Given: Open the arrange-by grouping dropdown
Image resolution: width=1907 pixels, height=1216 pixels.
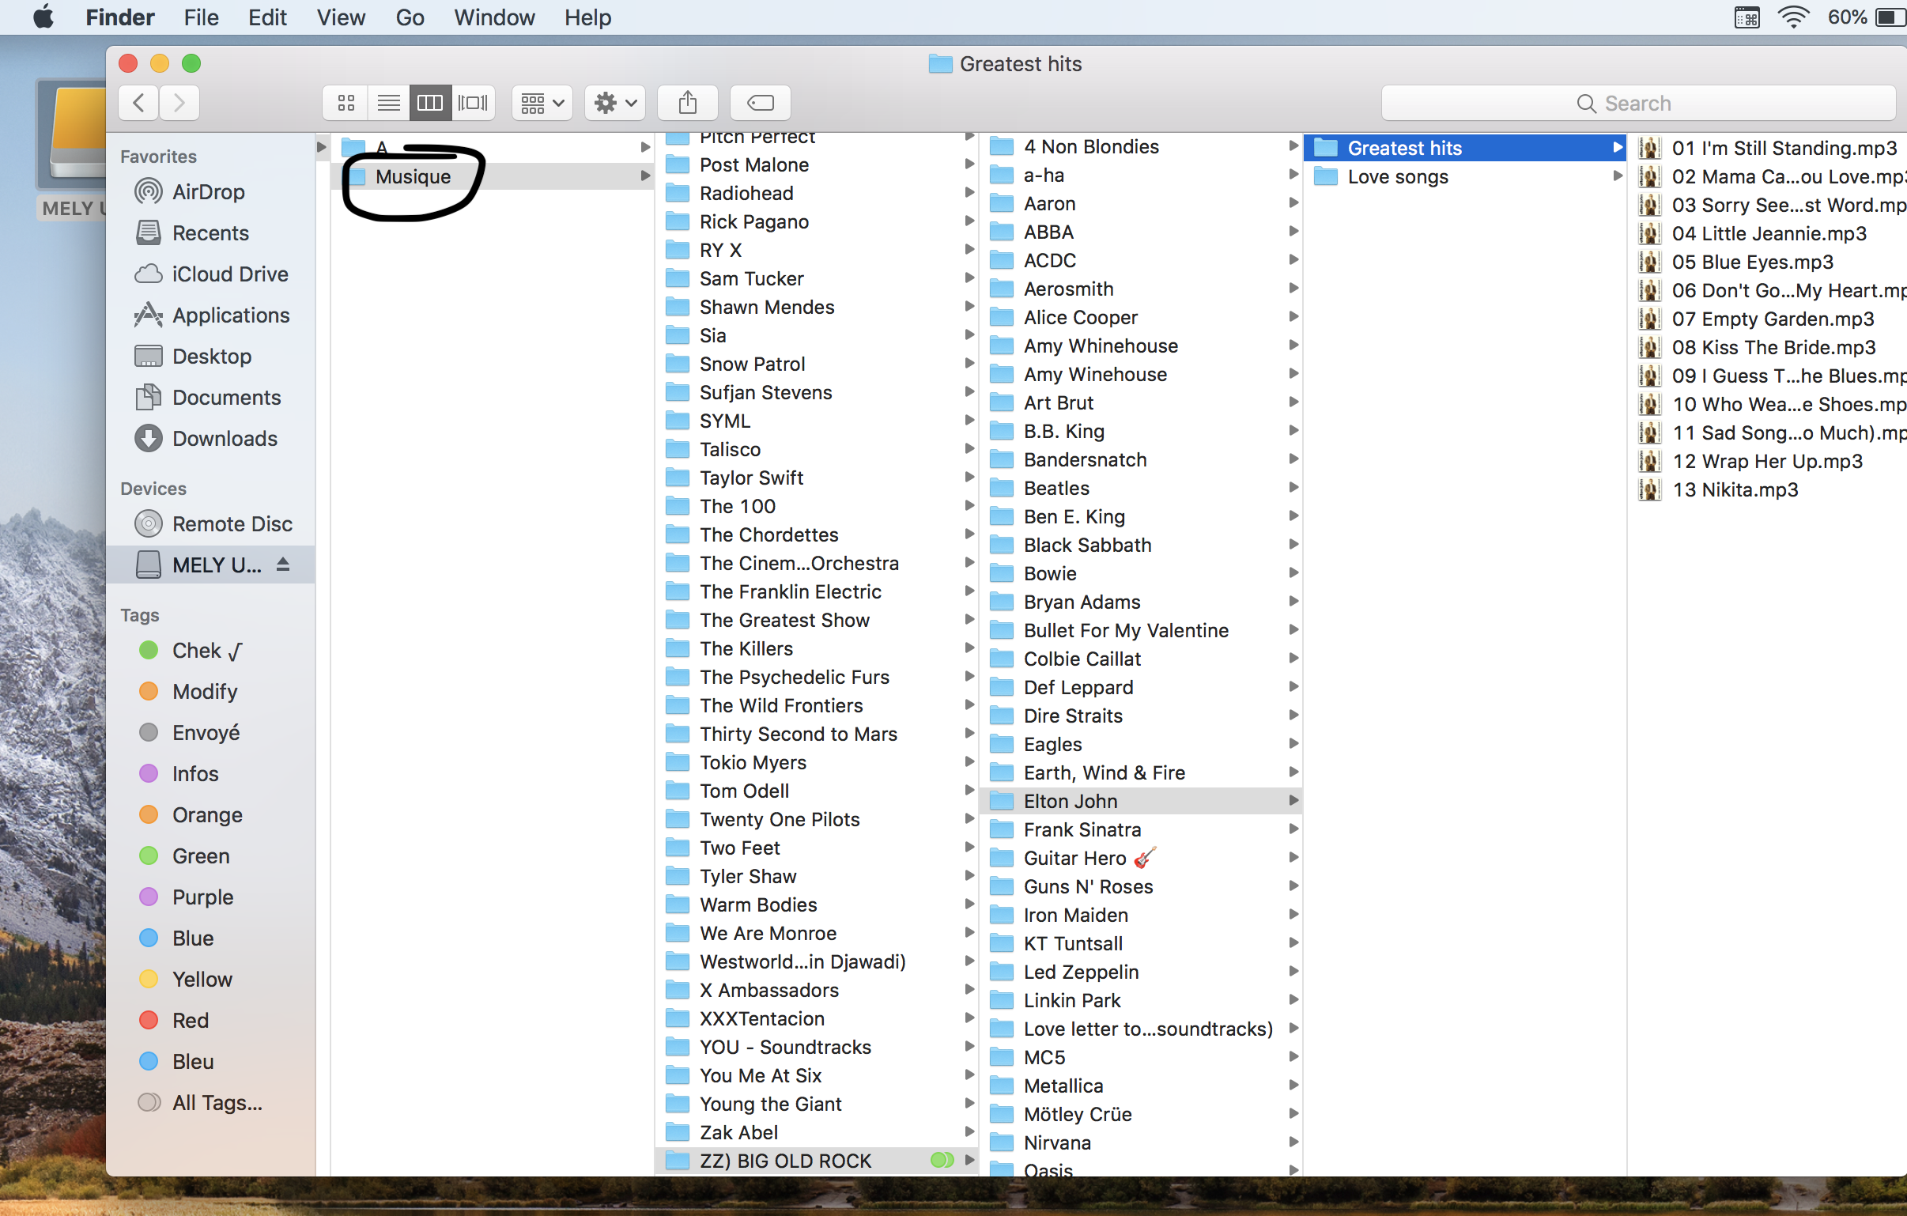Looking at the screenshot, I should pyautogui.click(x=542, y=103).
